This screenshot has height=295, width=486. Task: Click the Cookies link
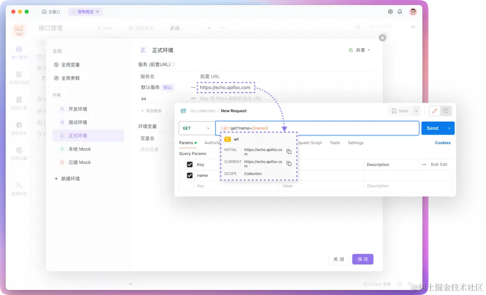coord(442,143)
